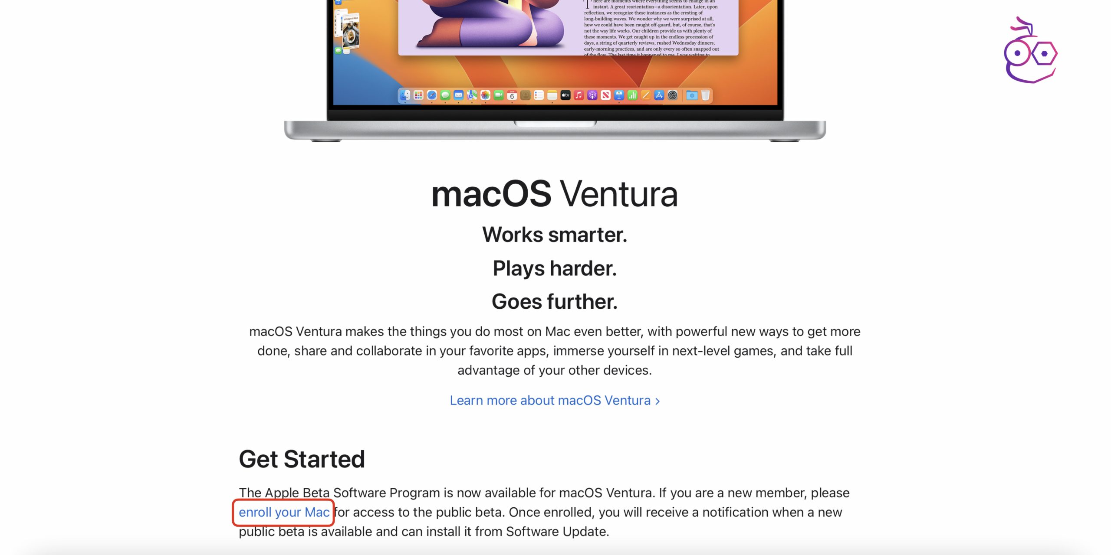Open the Calendar icon showing 6
Screen dimensions: 1111x555
[512, 95]
